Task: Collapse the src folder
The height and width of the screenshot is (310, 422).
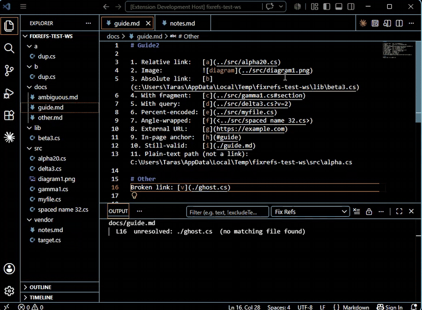Action: pyautogui.click(x=60, y=148)
